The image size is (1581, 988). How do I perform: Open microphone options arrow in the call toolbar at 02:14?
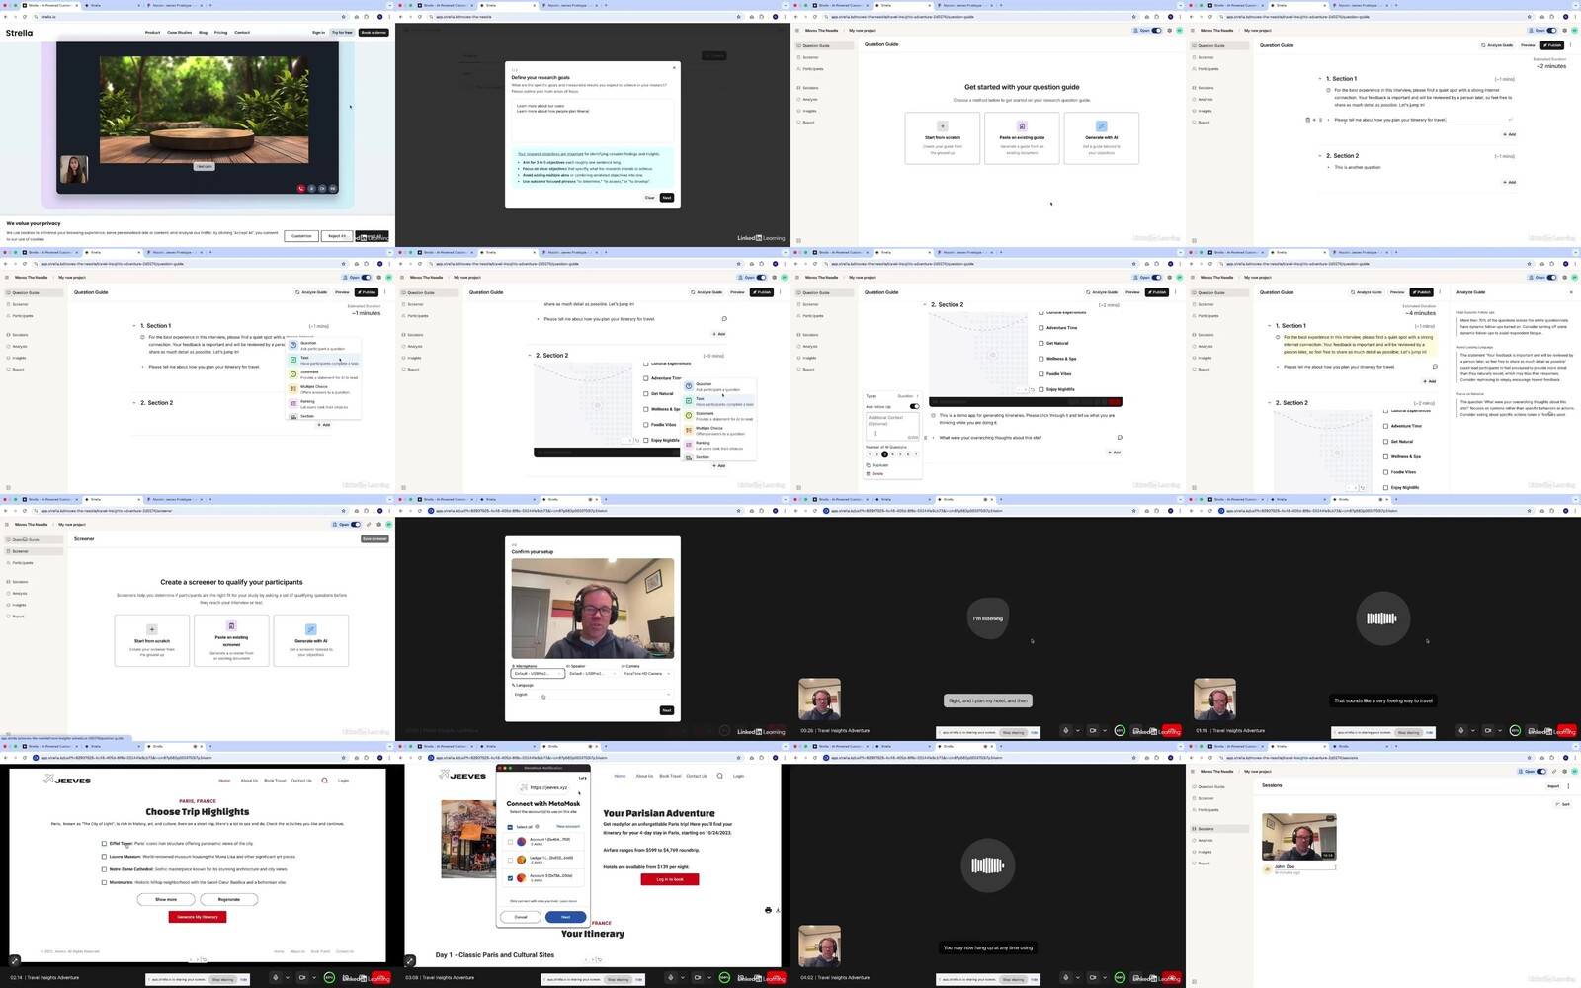(x=287, y=978)
